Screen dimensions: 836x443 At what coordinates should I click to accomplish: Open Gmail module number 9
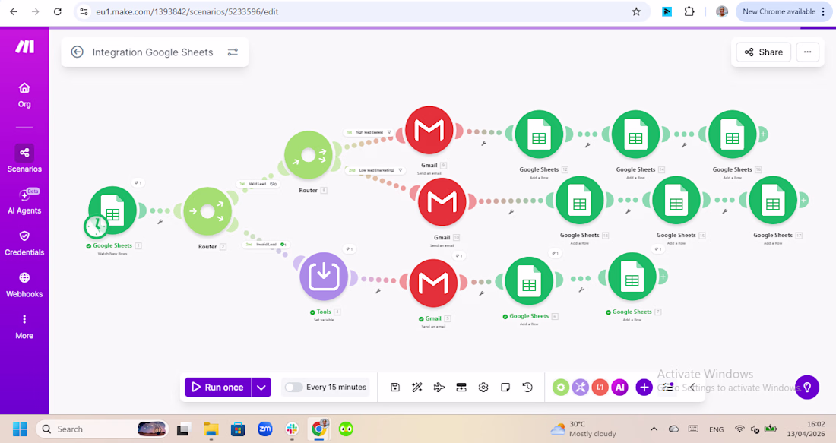429,131
